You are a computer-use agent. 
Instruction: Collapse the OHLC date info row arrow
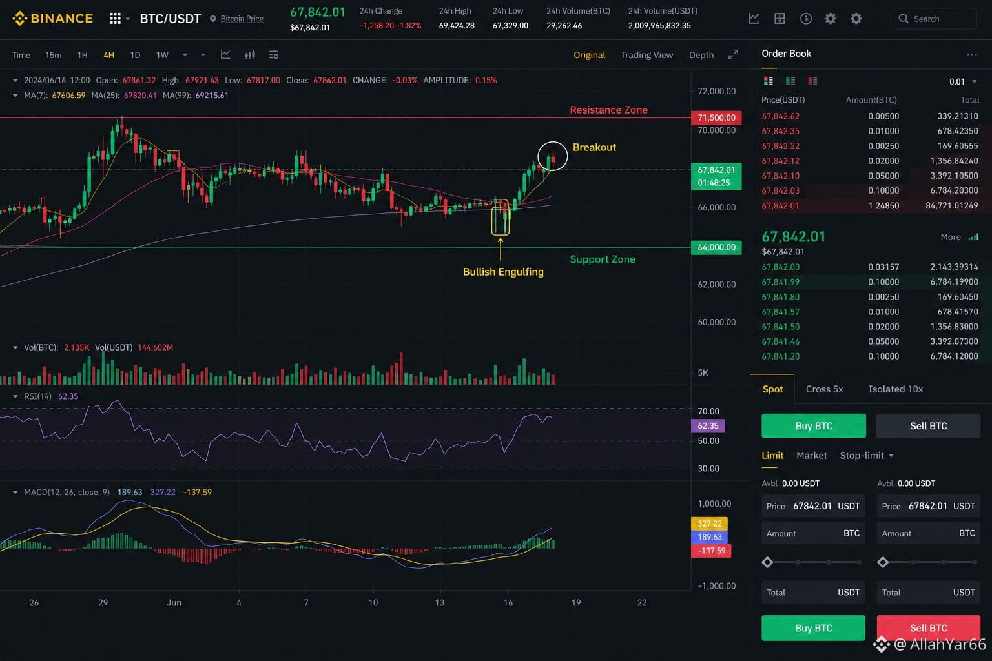click(15, 81)
